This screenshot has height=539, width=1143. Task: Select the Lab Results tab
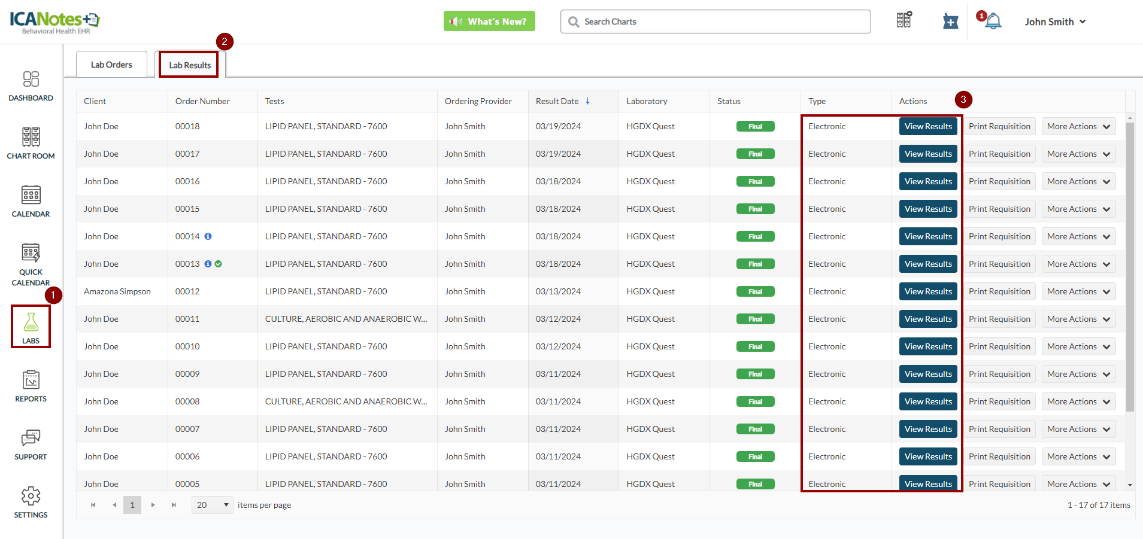tap(189, 65)
